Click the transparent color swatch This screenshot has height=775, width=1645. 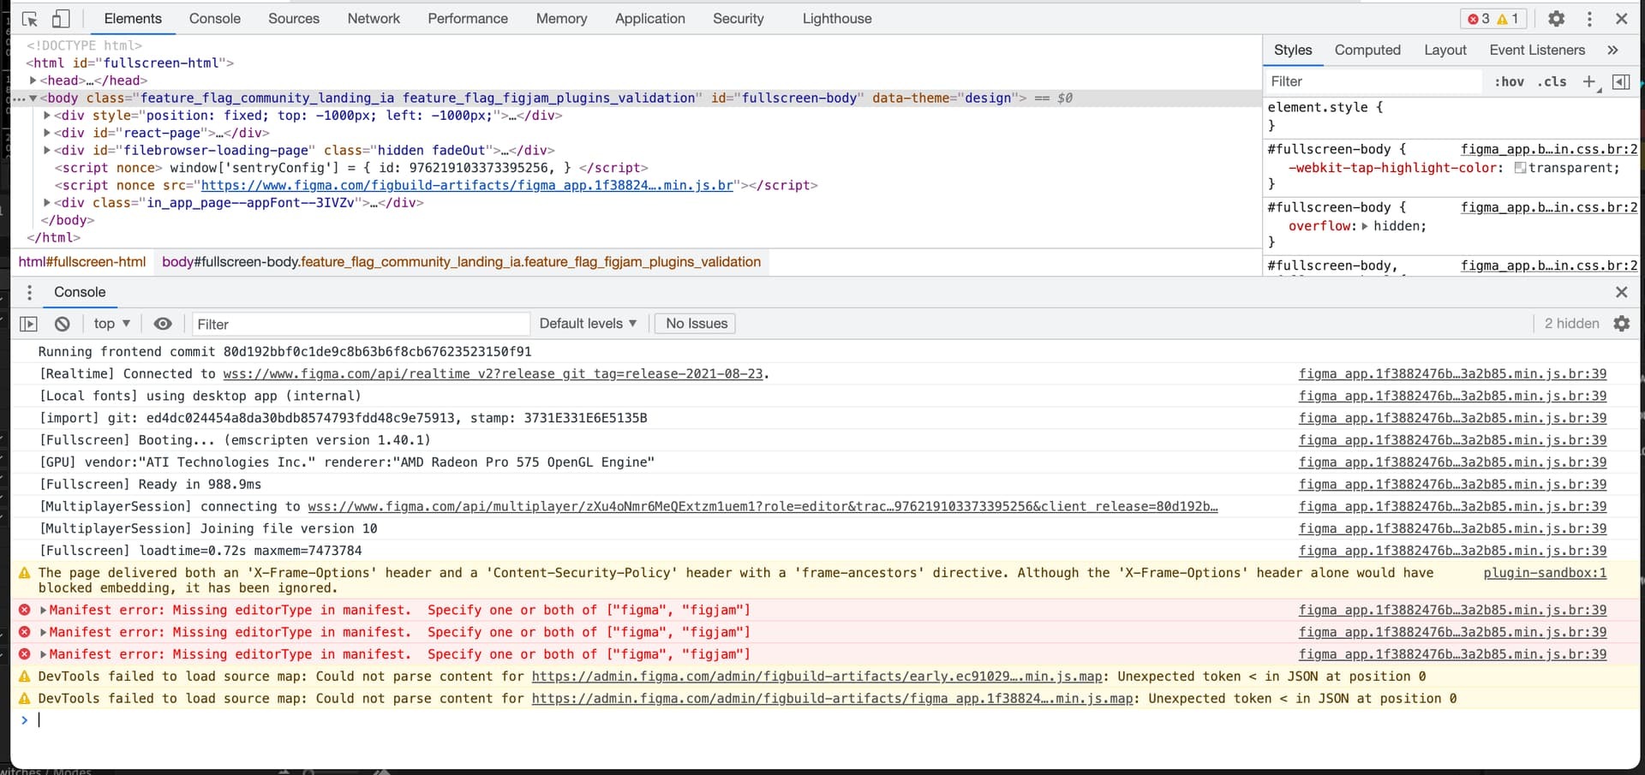[x=1520, y=168]
